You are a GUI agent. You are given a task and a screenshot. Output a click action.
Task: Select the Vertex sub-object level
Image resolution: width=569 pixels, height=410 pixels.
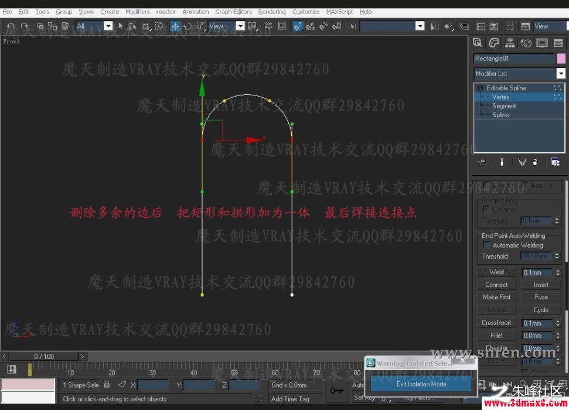(501, 97)
